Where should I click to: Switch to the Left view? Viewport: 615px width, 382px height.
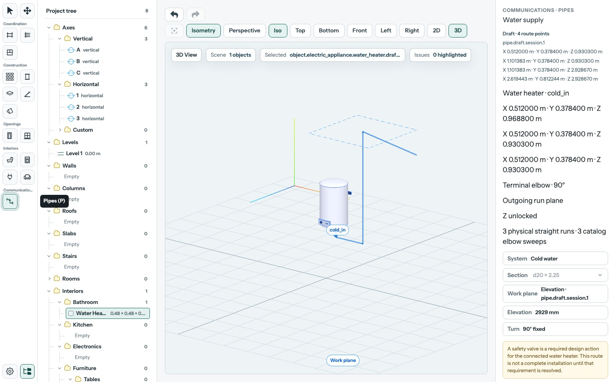(x=386, y=31)
